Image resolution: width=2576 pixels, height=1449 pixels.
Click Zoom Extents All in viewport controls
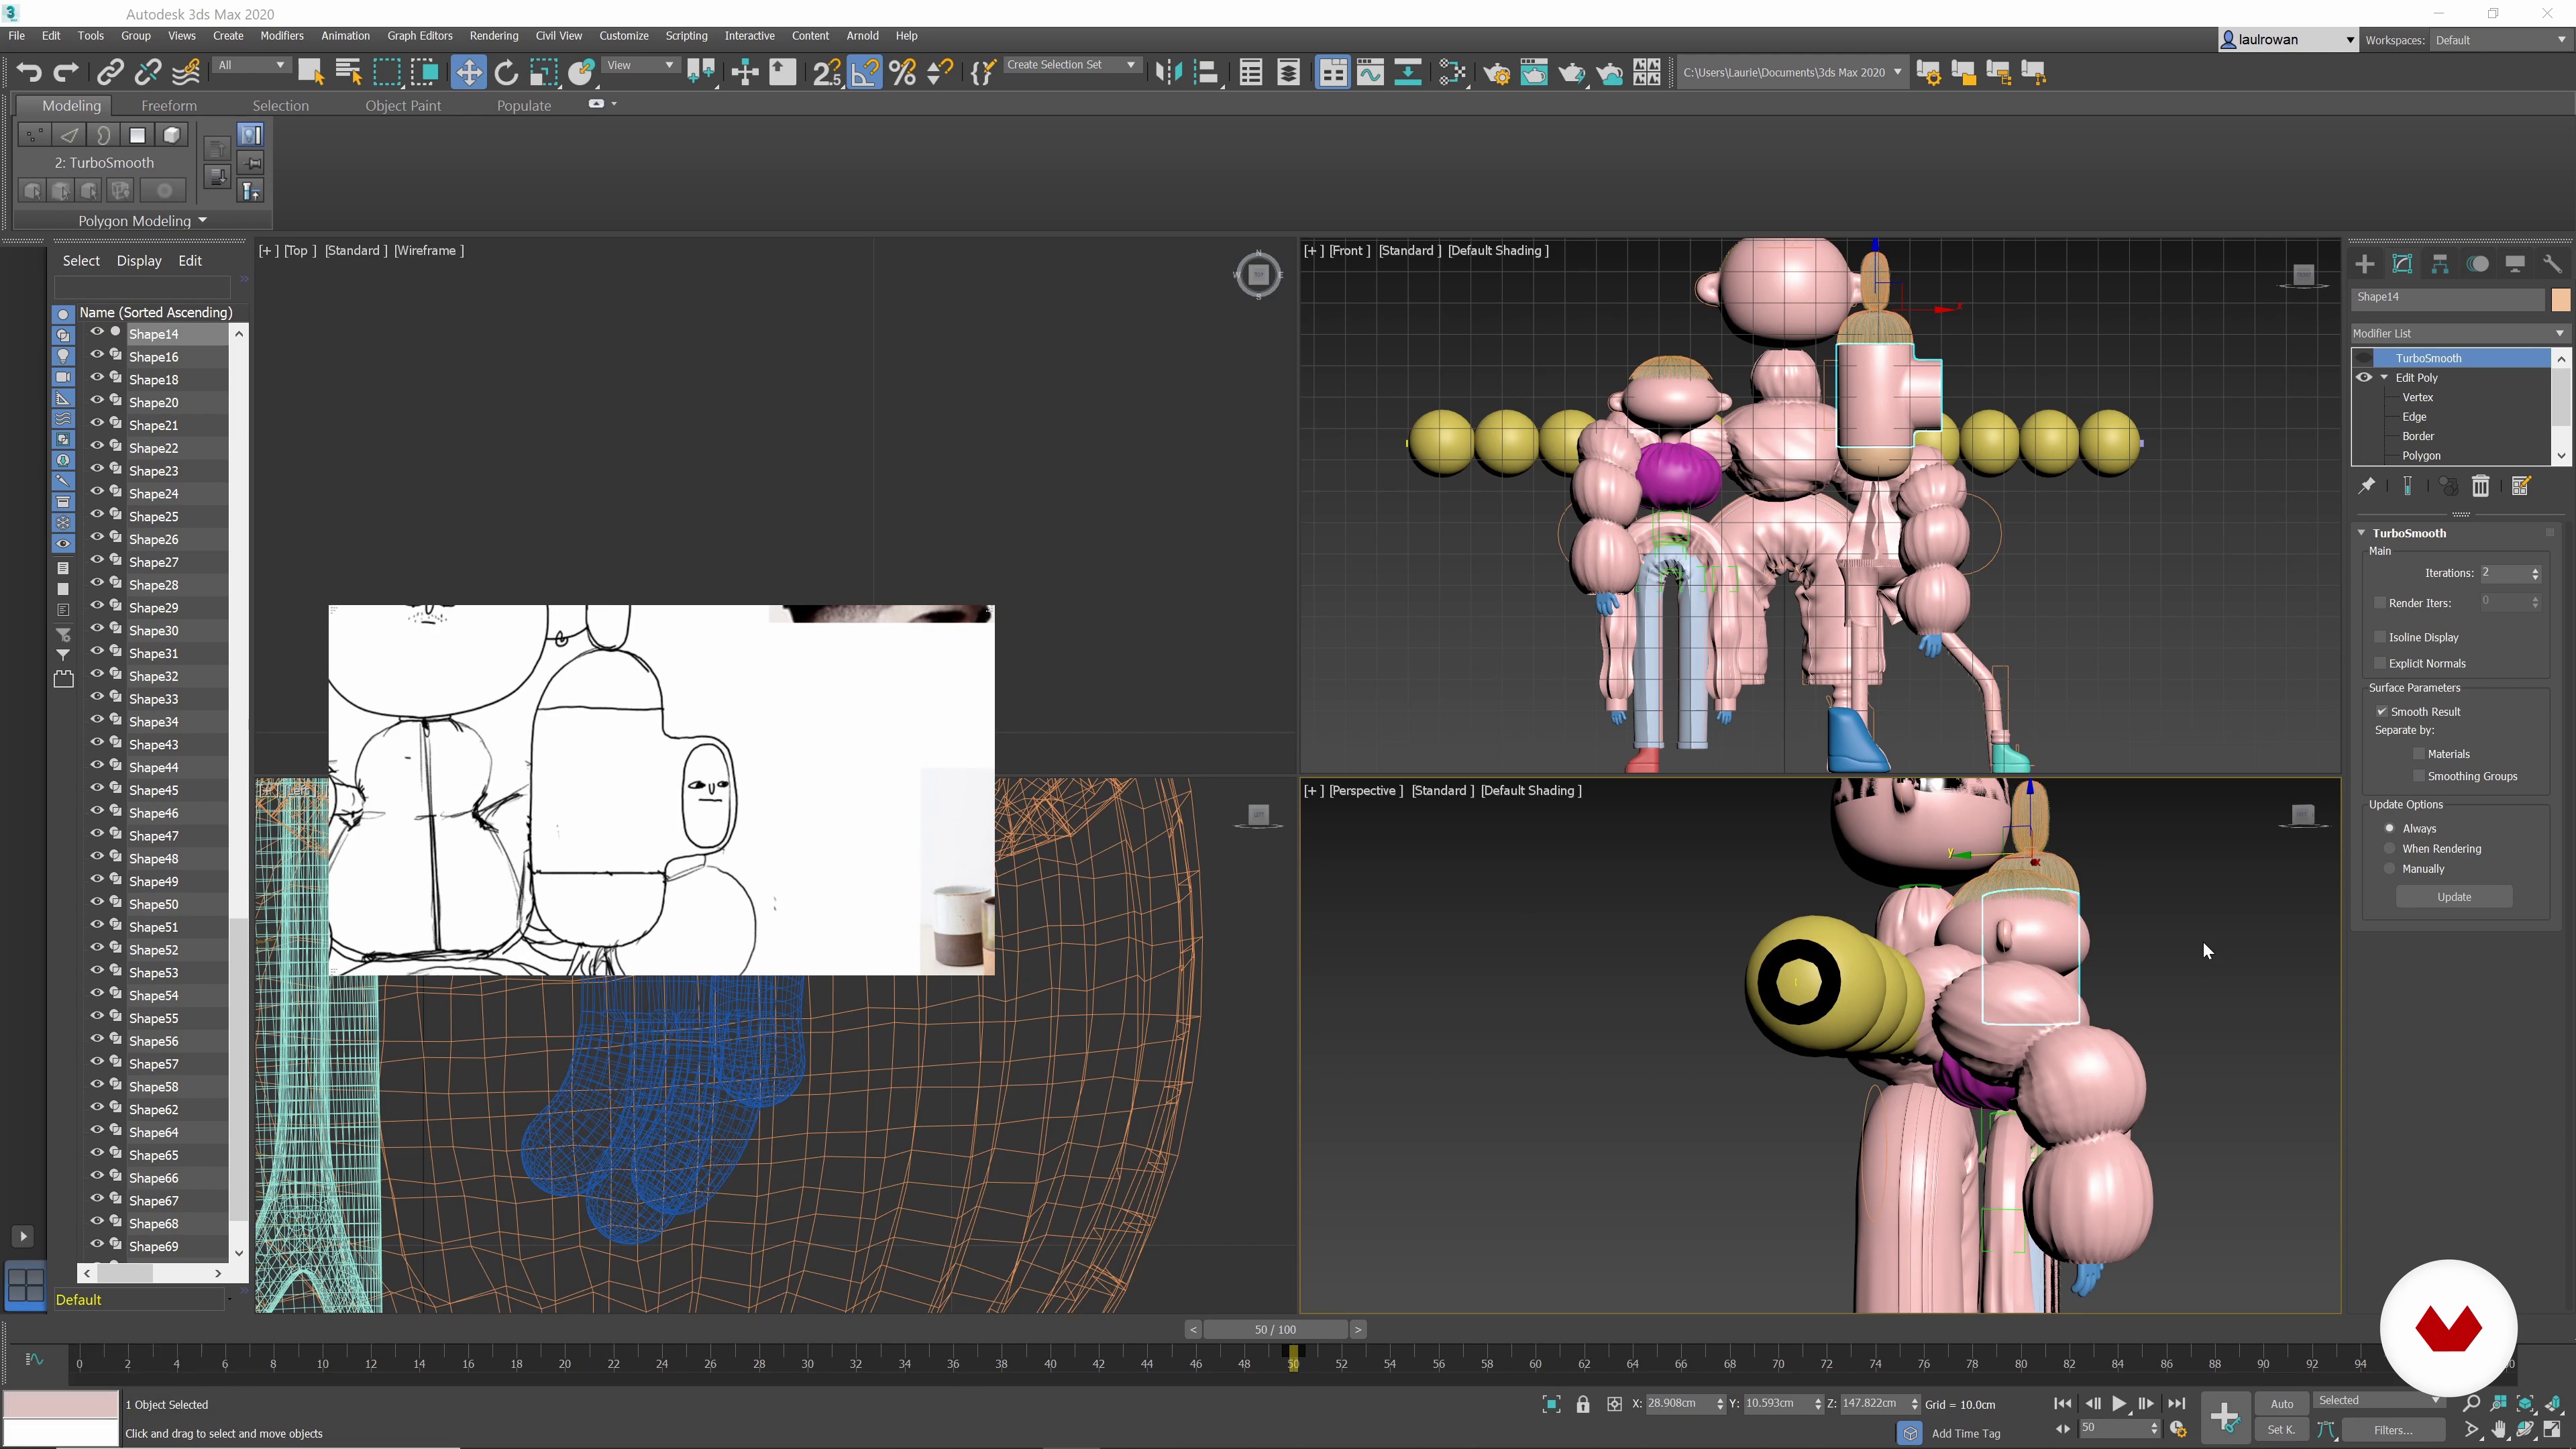click(2553, 1404)
